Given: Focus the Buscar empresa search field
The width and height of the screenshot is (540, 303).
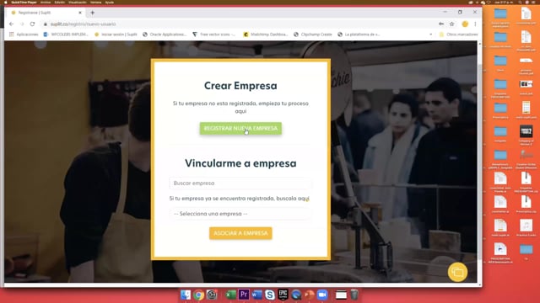Looking at the screenshot, I should (240, 183).
